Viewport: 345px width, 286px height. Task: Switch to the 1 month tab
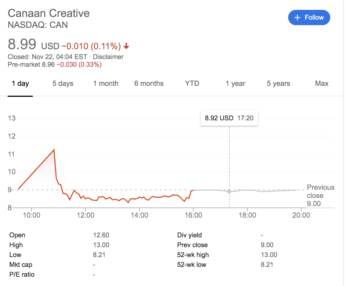point(106,83)
